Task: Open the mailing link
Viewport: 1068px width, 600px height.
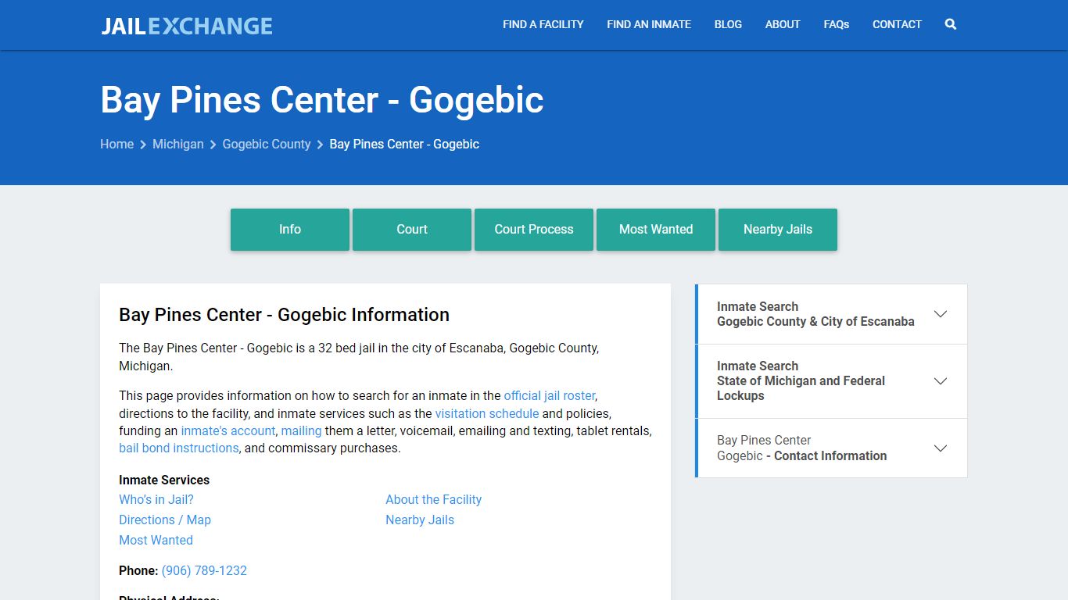Action: (302, 431)
